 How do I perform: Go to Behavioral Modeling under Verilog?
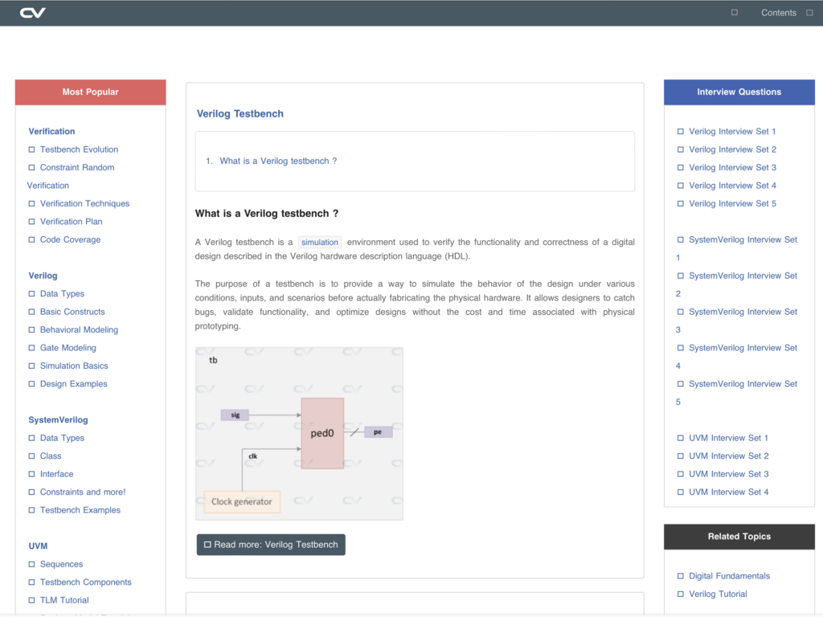(79, 329)
